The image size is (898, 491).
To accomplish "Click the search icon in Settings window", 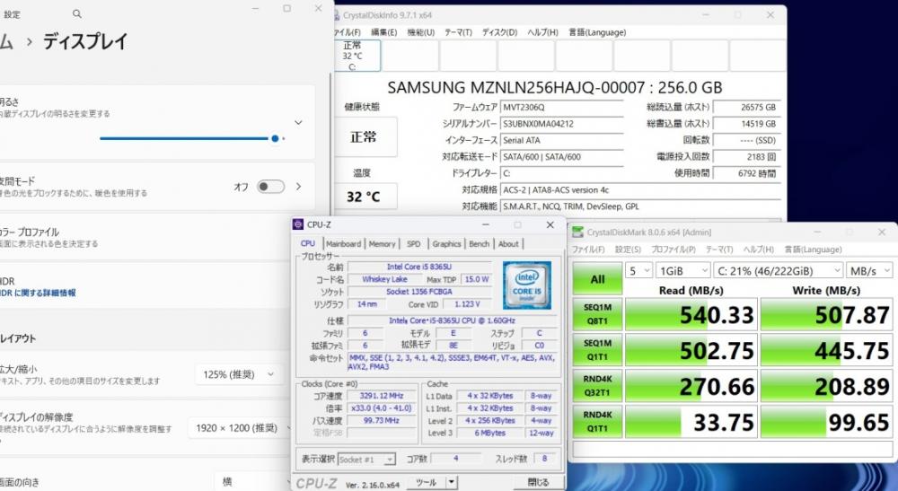I will (76, 13).
